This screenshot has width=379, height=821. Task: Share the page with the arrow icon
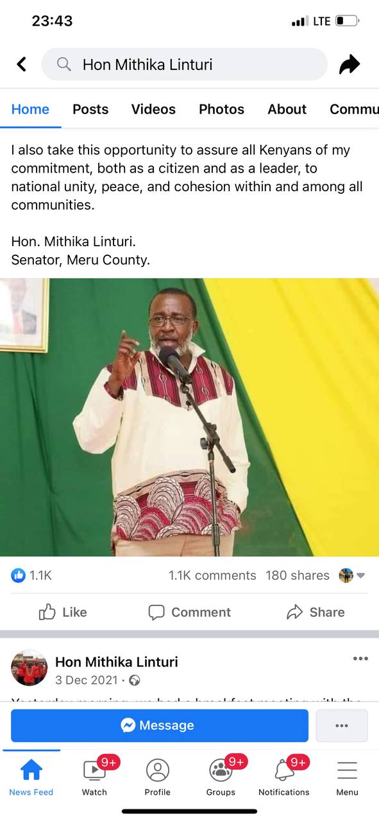[350, 64]
